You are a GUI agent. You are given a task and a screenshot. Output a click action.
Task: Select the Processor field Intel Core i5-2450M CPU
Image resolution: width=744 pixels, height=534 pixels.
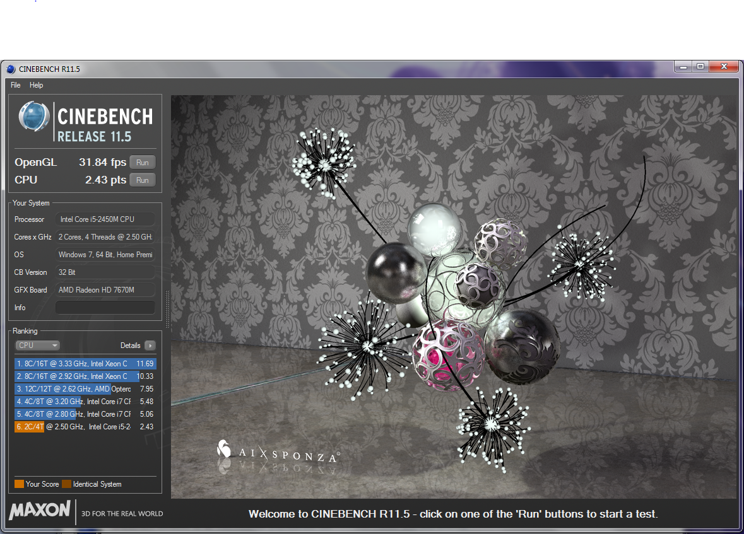[105, 219]
